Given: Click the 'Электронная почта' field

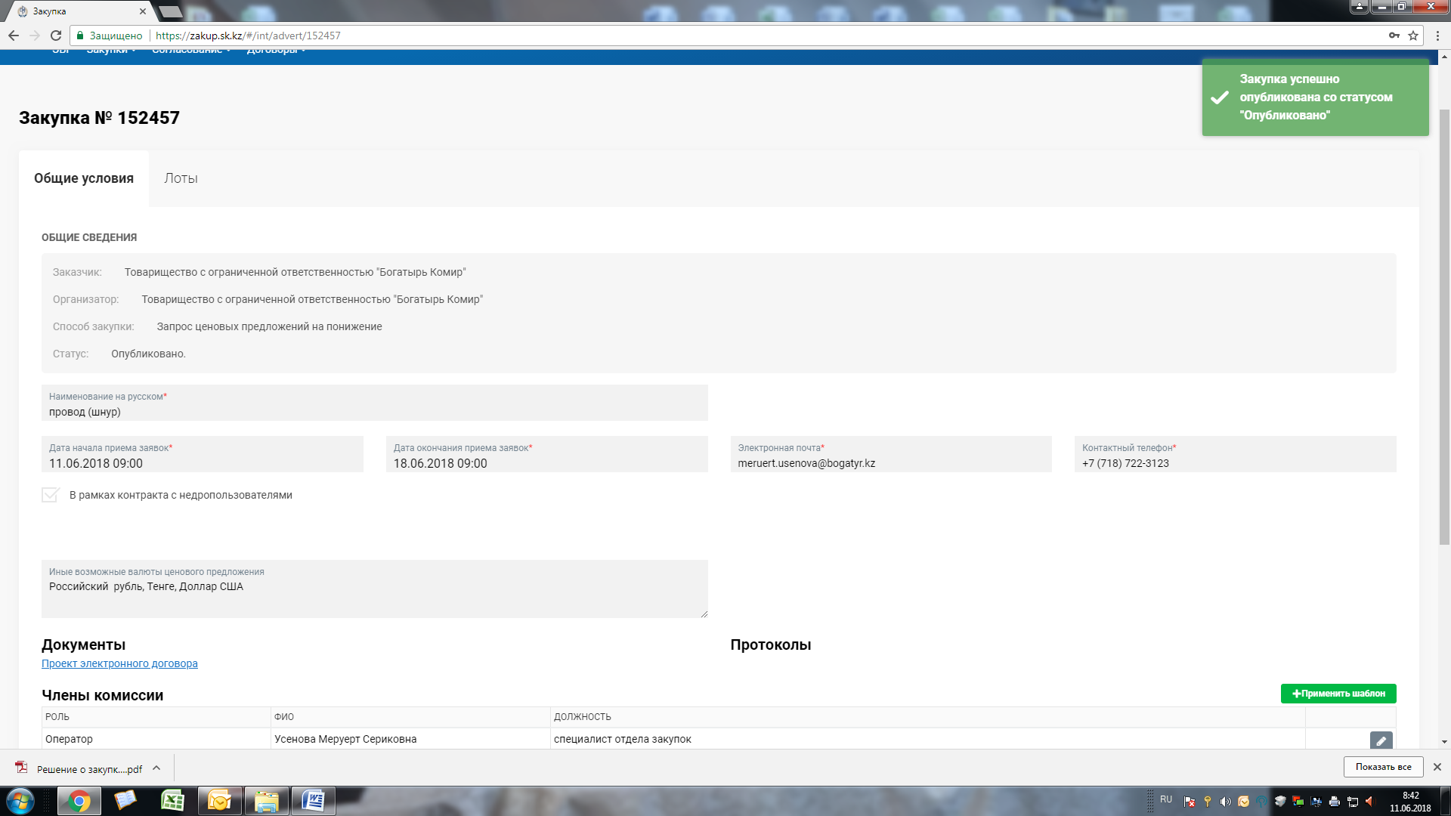Looking at the screenshot, I should [x=890, y=455].
